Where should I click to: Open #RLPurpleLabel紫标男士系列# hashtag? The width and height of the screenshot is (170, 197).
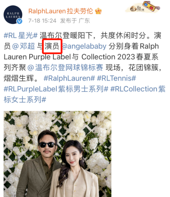click(x=56, y=89)
